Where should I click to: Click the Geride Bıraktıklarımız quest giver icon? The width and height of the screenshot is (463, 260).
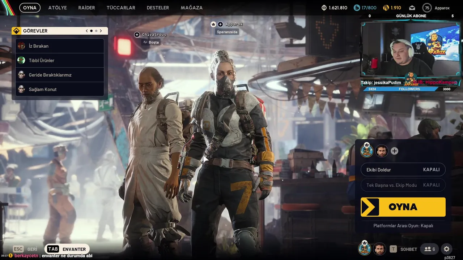pos(21,75)
